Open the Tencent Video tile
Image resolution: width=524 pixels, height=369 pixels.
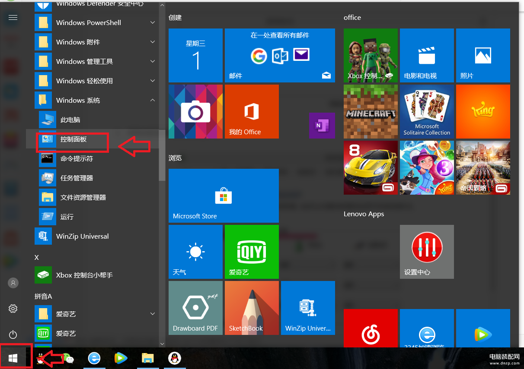click(x=483, y=328)
